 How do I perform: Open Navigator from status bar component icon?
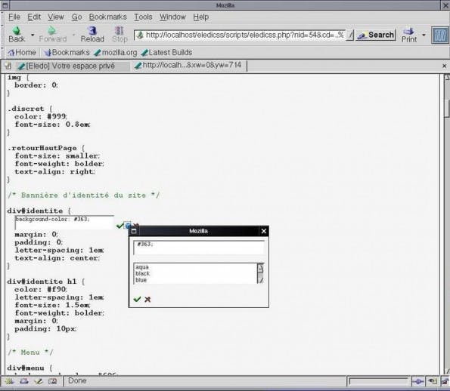[10, 381]
